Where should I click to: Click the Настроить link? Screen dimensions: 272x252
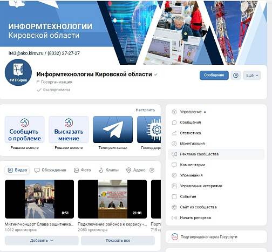click(x=145, y=110)
